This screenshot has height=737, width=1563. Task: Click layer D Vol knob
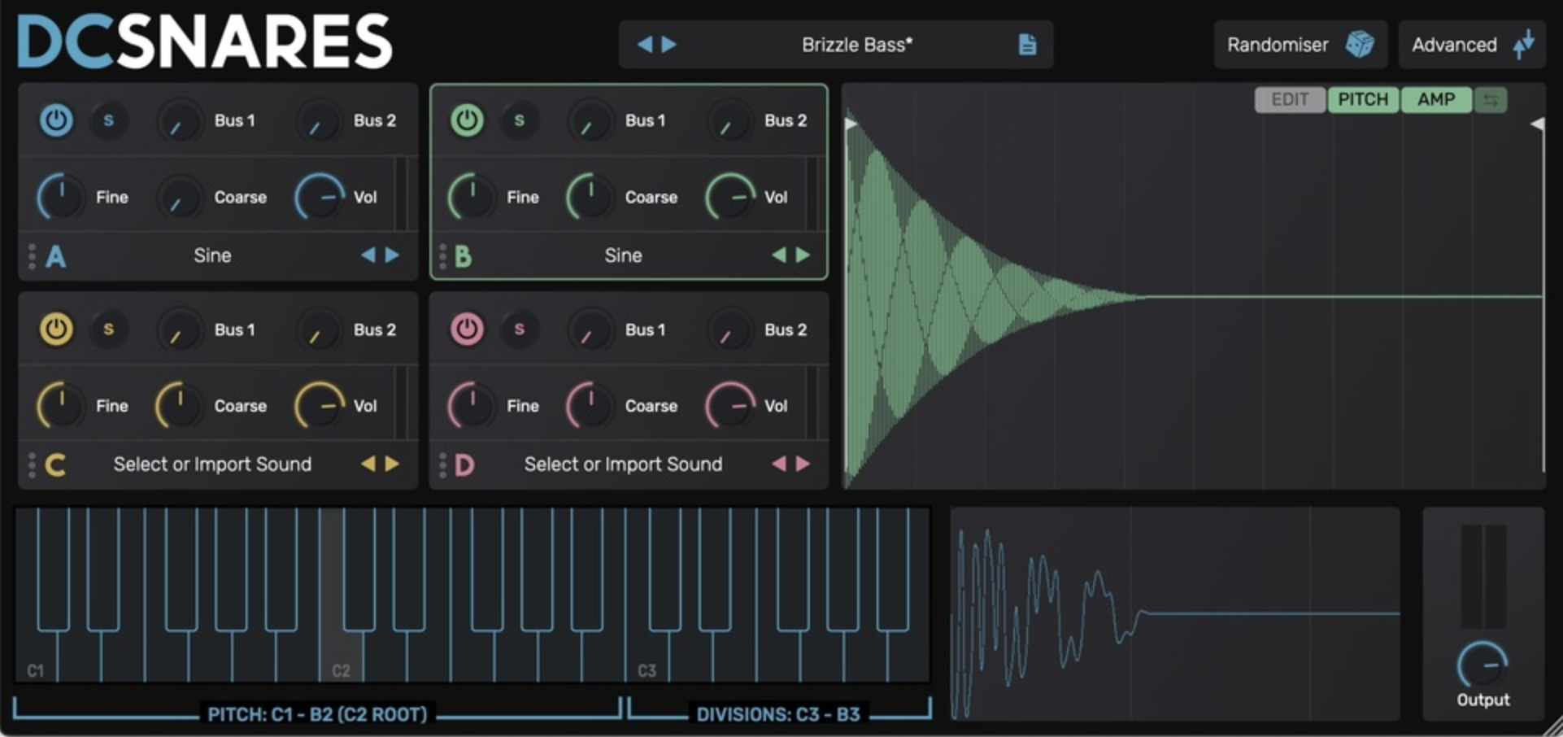[730, 405]
